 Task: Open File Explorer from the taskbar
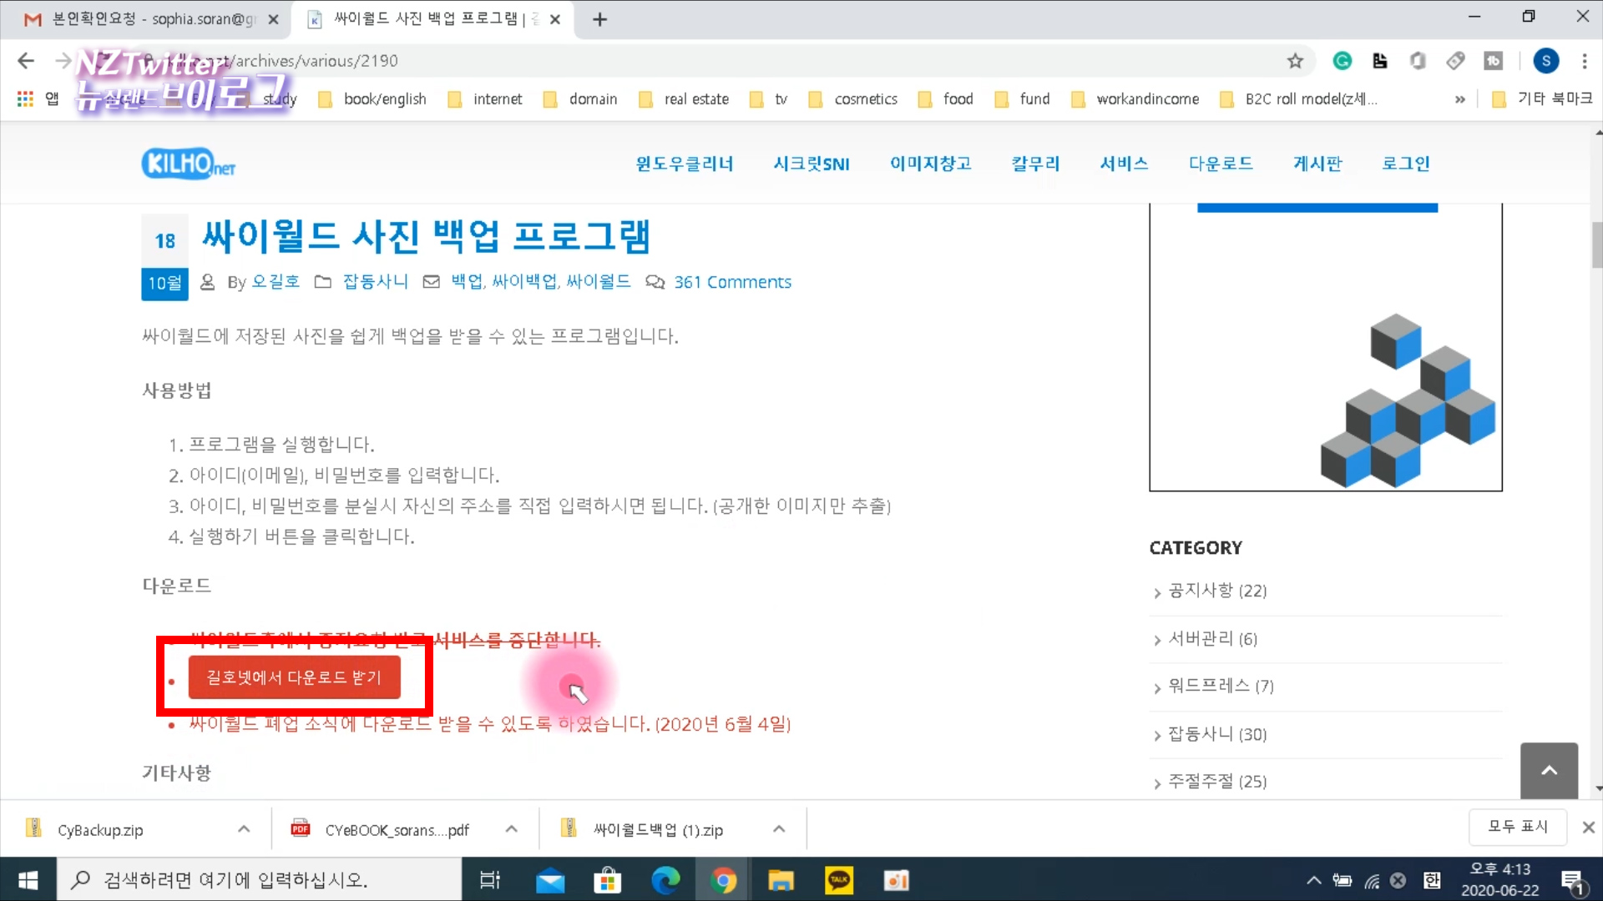[x=781, y=880]
